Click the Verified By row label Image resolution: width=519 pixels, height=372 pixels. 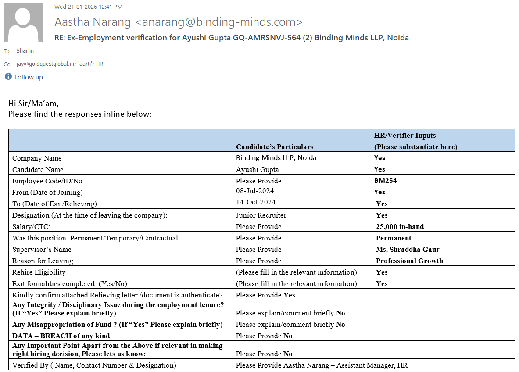[94, 365]
